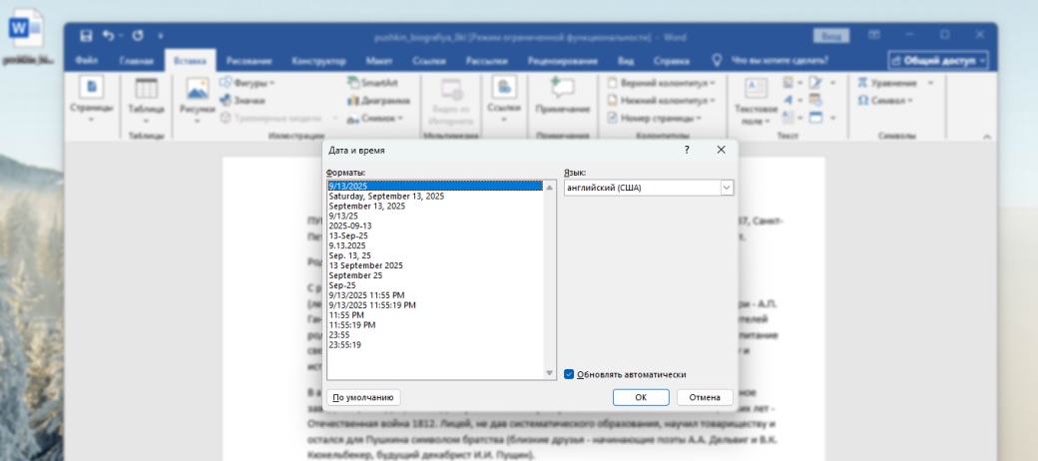Viewport: 1038px width, 461px height.
Task: Toggle the Обновлять автоматически checkbox
Action: (x=569, y=374)
